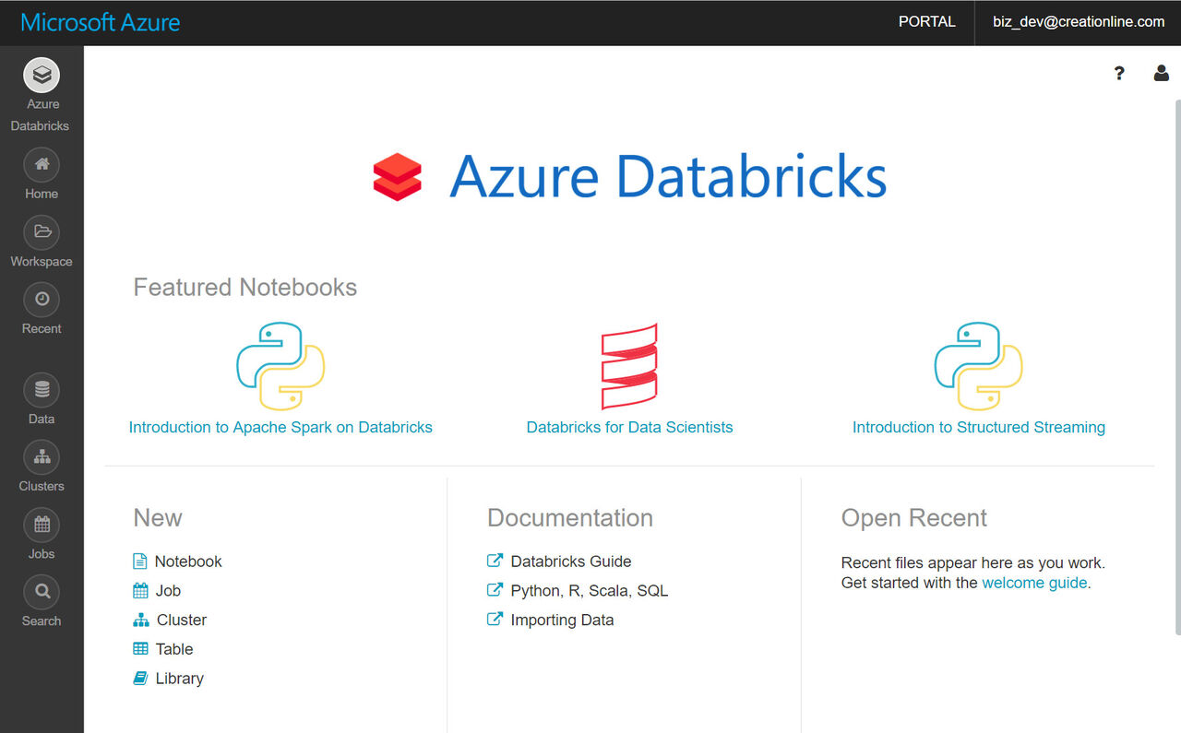Go to Home in the sidebar
1181x733 pixels.
(42, 165)
